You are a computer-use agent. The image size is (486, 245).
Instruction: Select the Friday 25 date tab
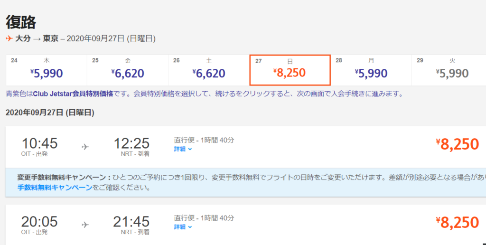[127, 69]
